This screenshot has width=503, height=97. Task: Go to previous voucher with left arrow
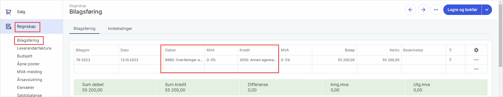(x=410, y=10)
